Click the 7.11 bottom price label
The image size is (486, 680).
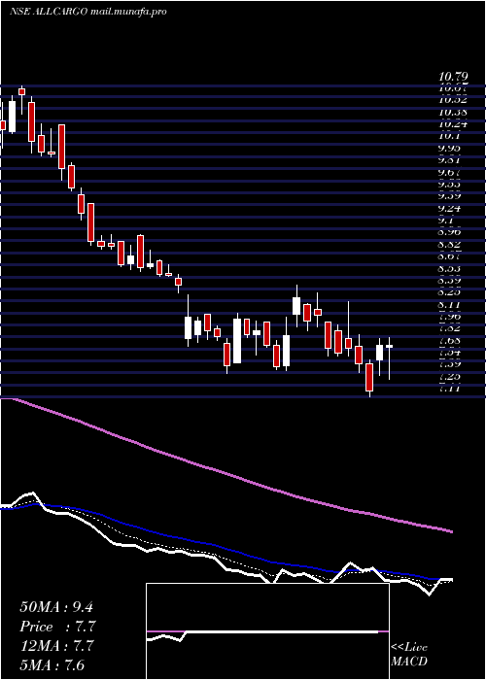451,389
